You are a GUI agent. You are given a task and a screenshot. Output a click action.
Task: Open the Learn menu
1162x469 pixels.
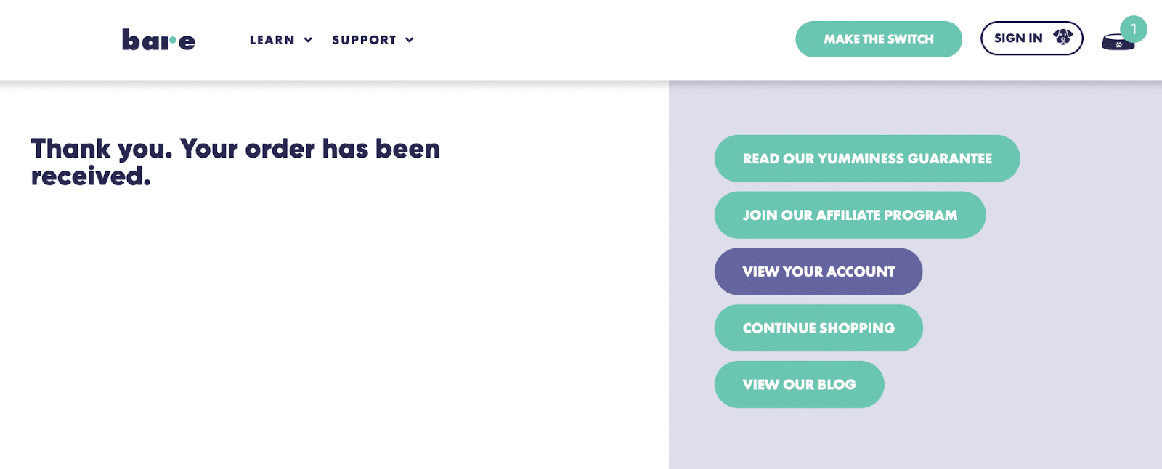[272, 40]
